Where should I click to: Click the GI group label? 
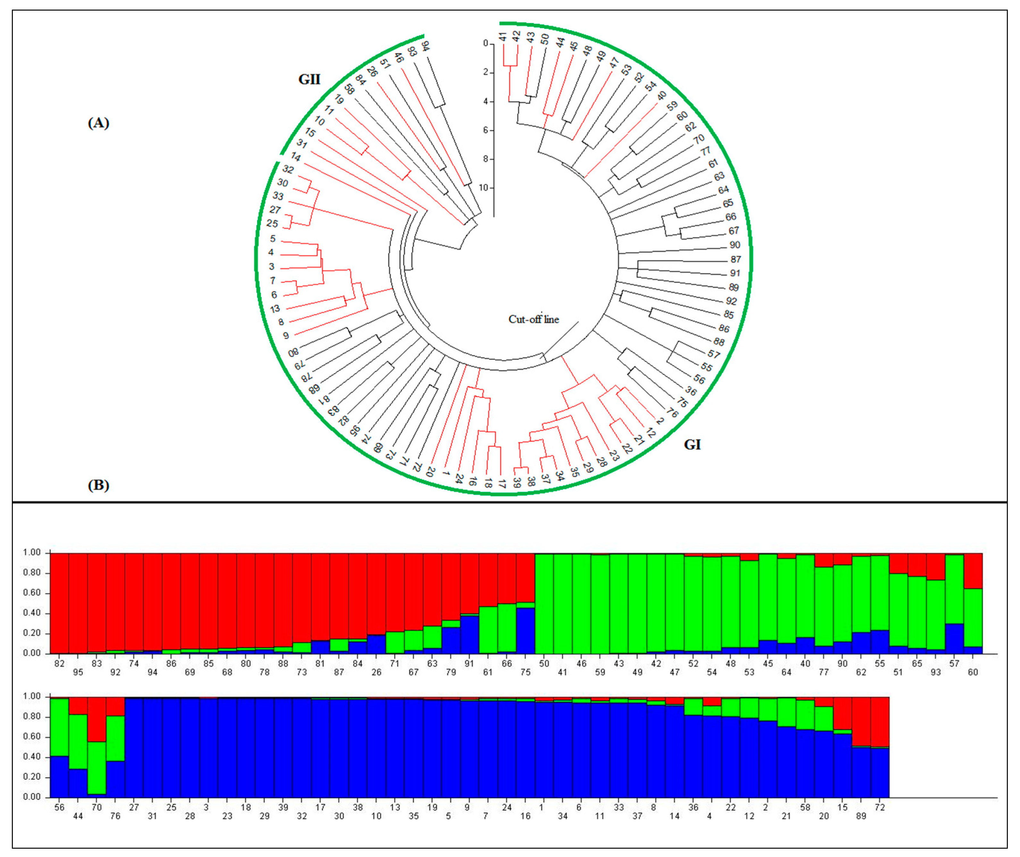692,445
